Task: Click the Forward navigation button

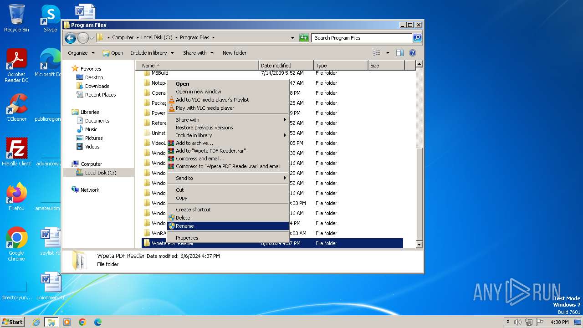Action: [83, 38]
